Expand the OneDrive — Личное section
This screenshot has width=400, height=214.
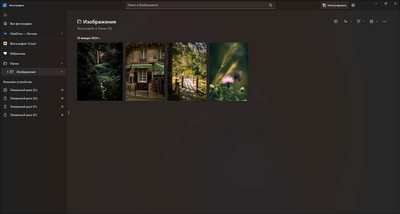coord(62,34)
